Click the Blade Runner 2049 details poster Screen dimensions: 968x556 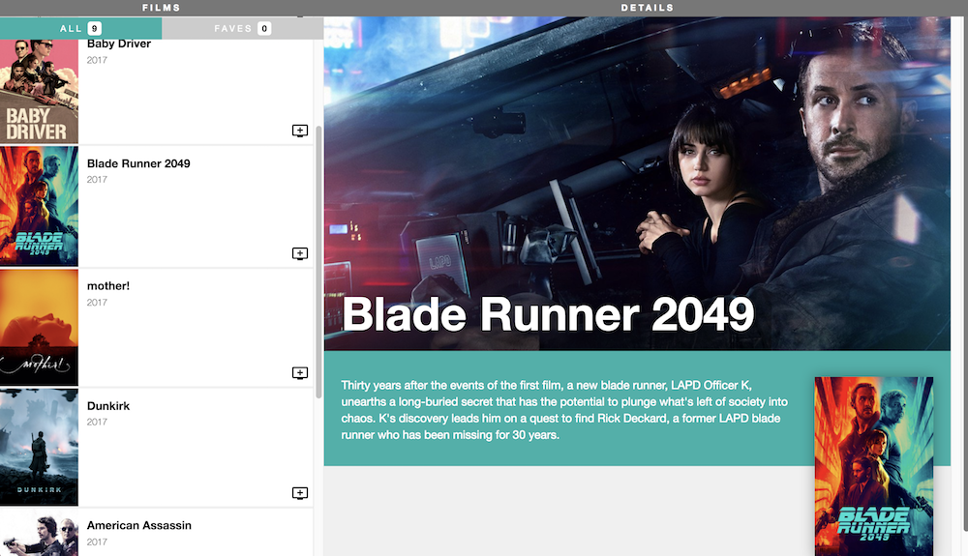point(873,467)
